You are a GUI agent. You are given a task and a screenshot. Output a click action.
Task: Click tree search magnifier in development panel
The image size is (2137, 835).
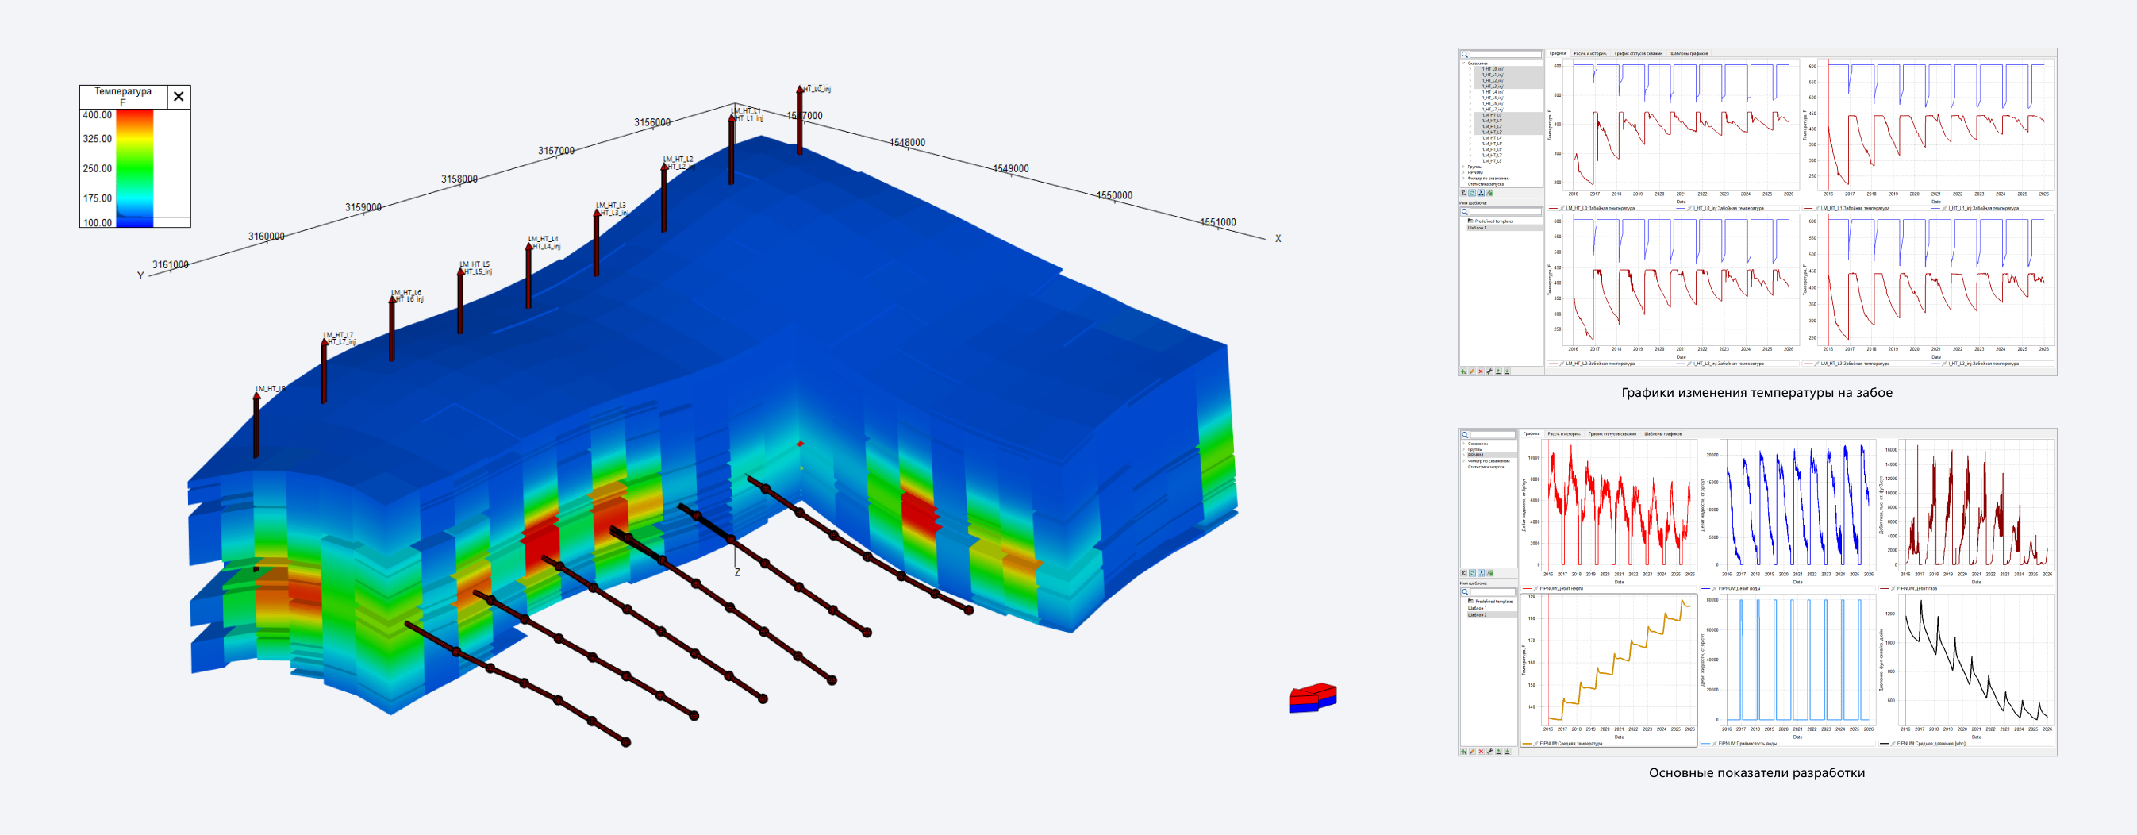1466,435
